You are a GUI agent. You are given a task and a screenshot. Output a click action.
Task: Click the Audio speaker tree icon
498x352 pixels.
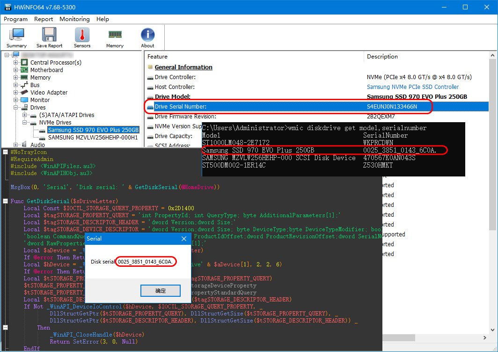[x=24, y=145]
